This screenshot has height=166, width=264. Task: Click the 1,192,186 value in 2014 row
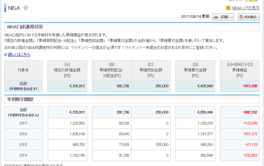[77, 155]
